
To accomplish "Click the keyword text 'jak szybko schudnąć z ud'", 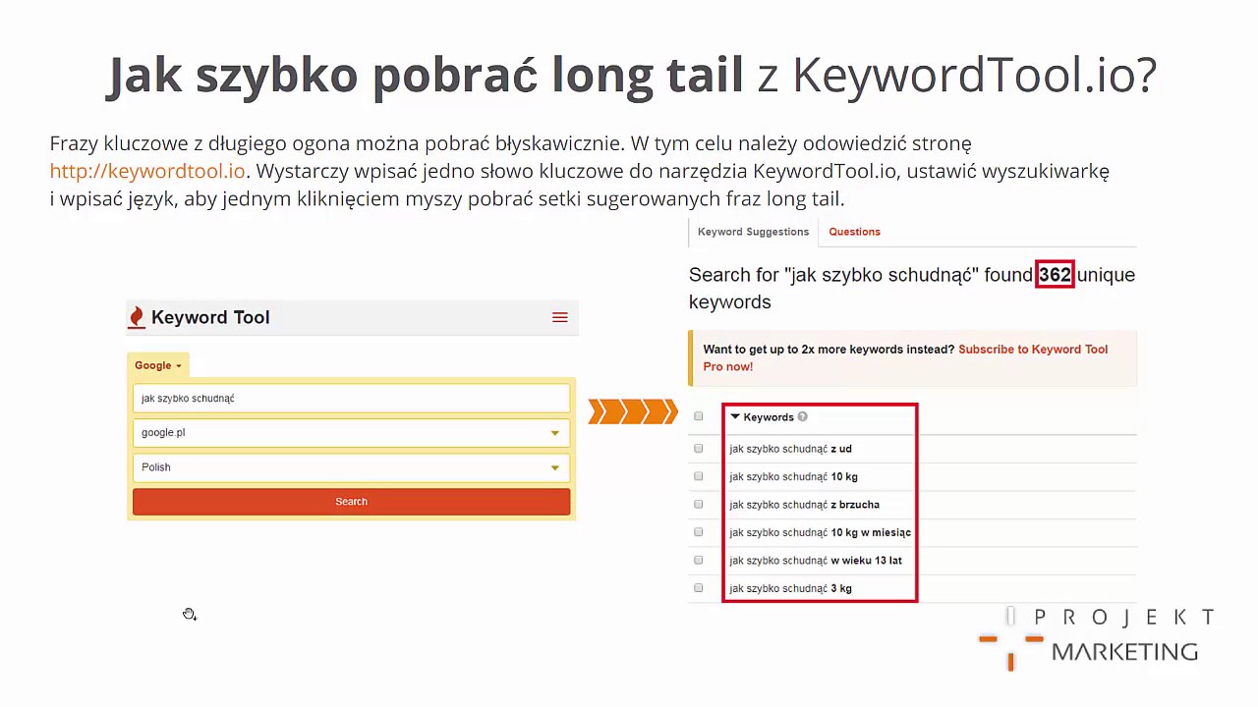I will coord(790,449).
